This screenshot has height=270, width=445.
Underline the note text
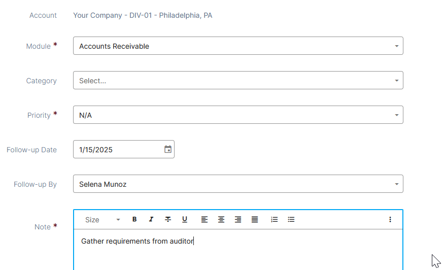185,219
